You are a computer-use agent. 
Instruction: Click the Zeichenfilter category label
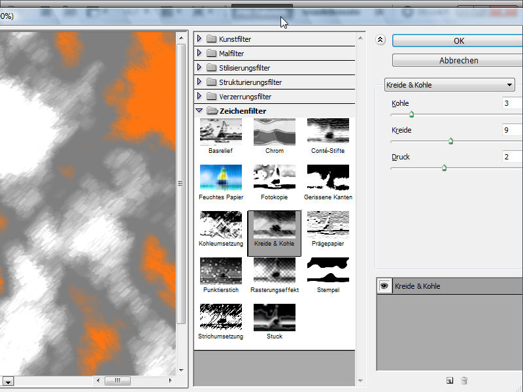click(x=243, y=111)
